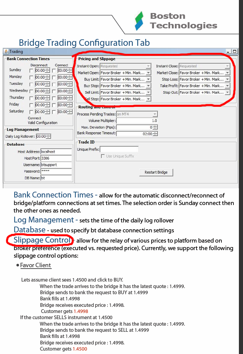The height and width of the screenshot is (354, 243).
Task: Click the Restart Bridge button
Action: (x=156, y=172)
